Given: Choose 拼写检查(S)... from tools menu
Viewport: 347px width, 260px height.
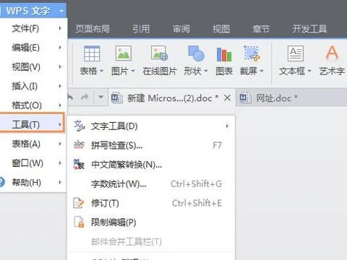Looking at the screenshot, I should click(151, 145).
